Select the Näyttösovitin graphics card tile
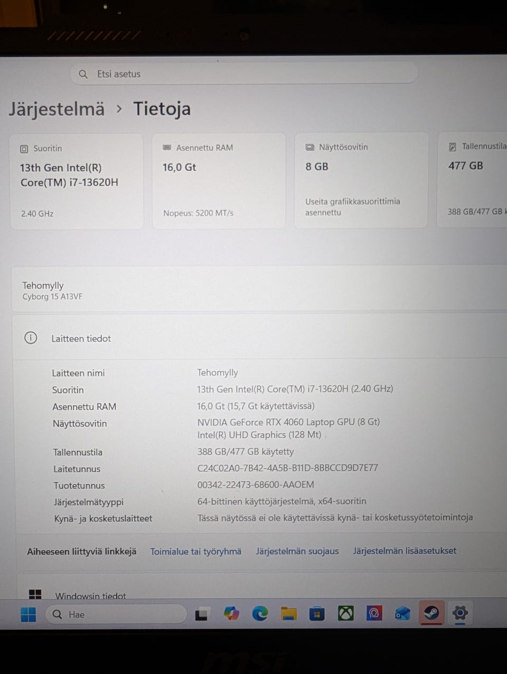Image resolution: width=507 pixels, height=674 pixels. [361, 180]
